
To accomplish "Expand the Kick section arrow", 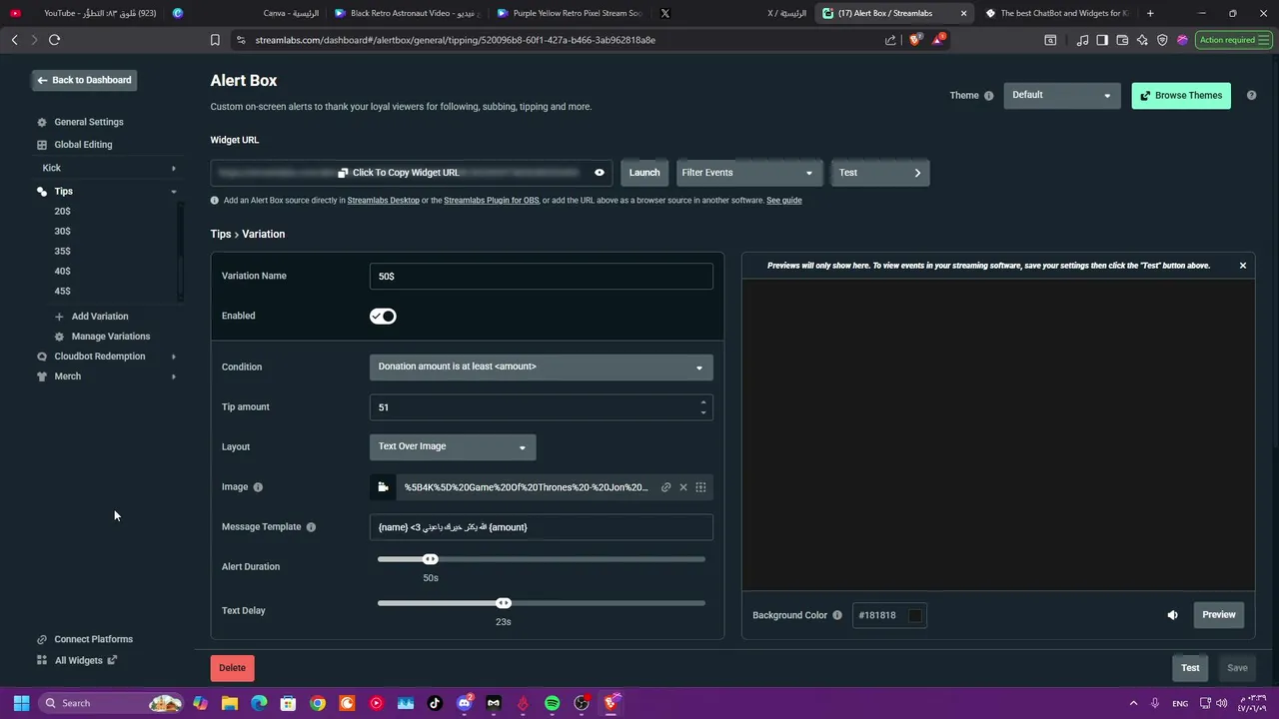I will [174, 168].
